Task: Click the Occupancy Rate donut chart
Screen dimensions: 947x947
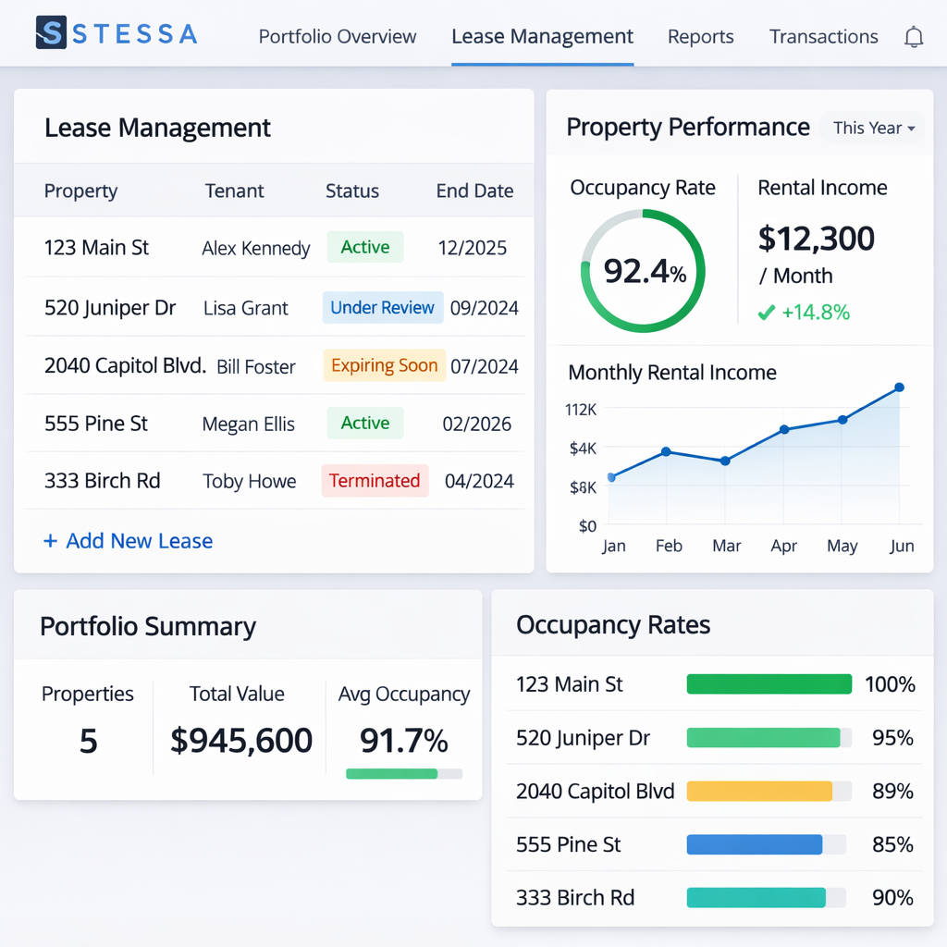Action: 643,271
